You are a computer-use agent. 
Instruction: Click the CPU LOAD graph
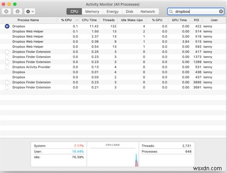click(x=113, y=154)
